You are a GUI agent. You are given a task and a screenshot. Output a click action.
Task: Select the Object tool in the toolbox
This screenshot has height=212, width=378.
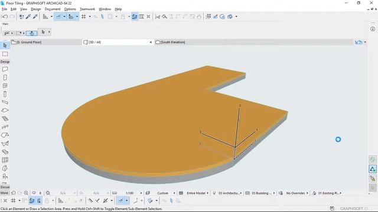pyautogui.click(x=5, y=177)
